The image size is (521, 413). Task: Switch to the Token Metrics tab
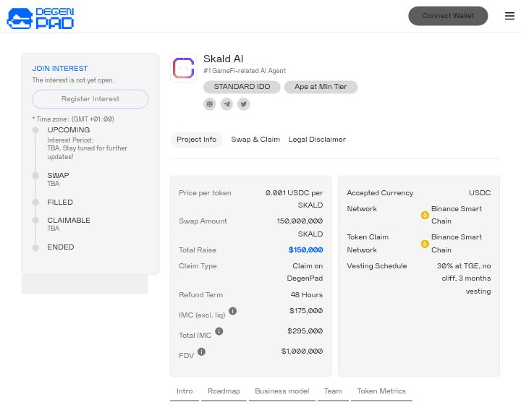(x=381, y=391)
